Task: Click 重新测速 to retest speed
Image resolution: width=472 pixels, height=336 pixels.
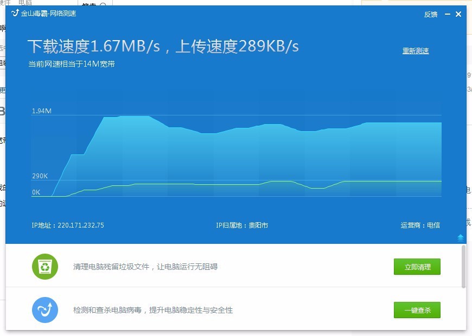Action: click(x=416, y=51)
